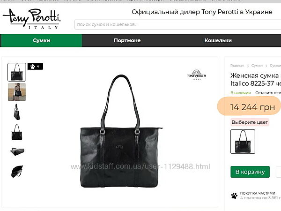This screenshot has width=281, height=211.
Task: Add the bag using В корзину button
Action: (250, 172)
